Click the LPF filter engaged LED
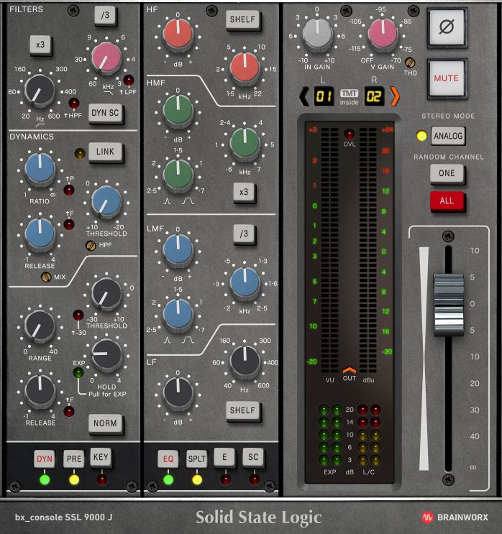This screenshot has width=502, height=534. (129, 80)
